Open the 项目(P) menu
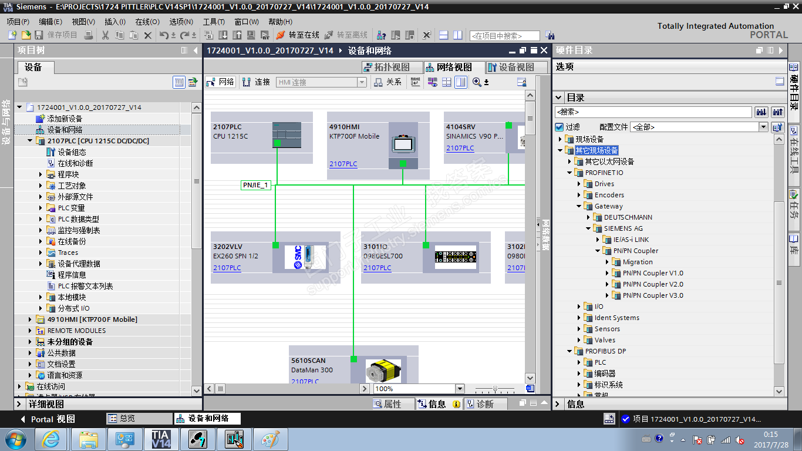This screenshot has width=802, height=451. coord(18,22)
